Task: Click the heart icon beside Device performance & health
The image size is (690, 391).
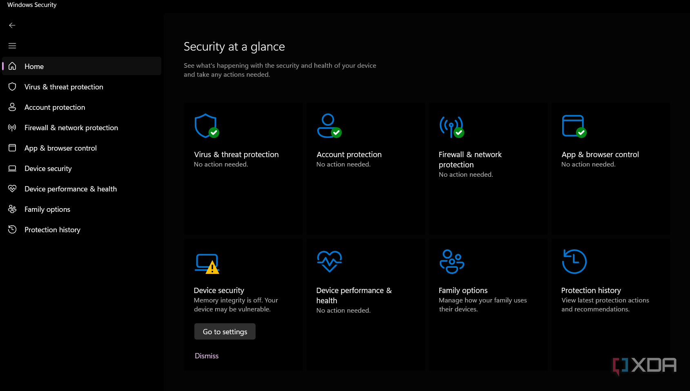Action: [x=12, y=189]
